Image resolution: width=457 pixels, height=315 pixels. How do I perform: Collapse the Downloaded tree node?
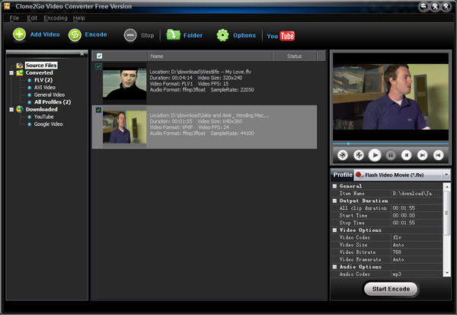pyautogui.click(x=11, y=110)
